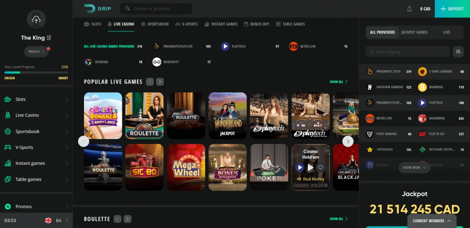Image resolution: width=470 pixels, height=228 pixels.
Task: Click the Skywind provider logo icon
Action: tap(88, 62)
